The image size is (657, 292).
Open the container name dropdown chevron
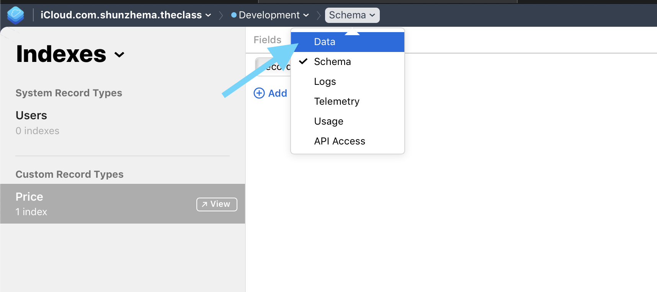[x=208, y=15]
